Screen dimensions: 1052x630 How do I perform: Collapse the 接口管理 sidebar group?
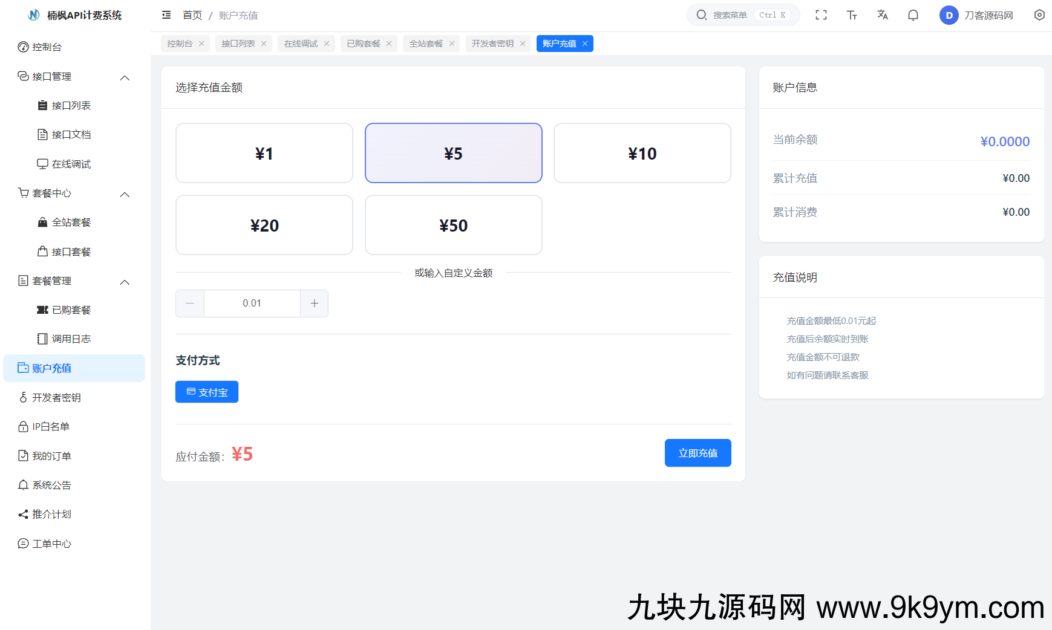pos(125,77)
